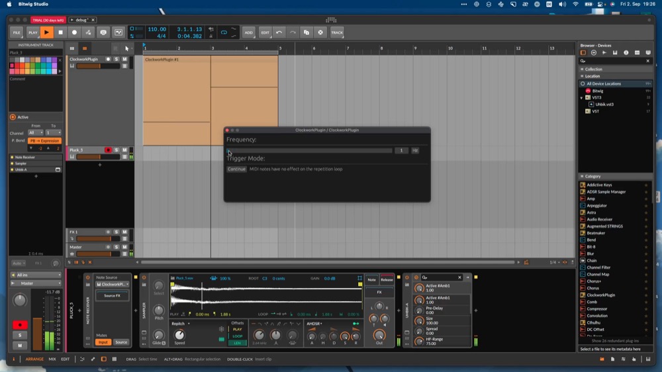Image resolution: width=662 pixels, height=372 pixels.
Task: Click the plugin Frequency slider
Action: coord(310,150)
